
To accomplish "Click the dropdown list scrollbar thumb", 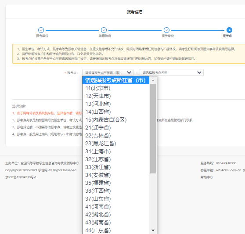I will coord(153,129).
